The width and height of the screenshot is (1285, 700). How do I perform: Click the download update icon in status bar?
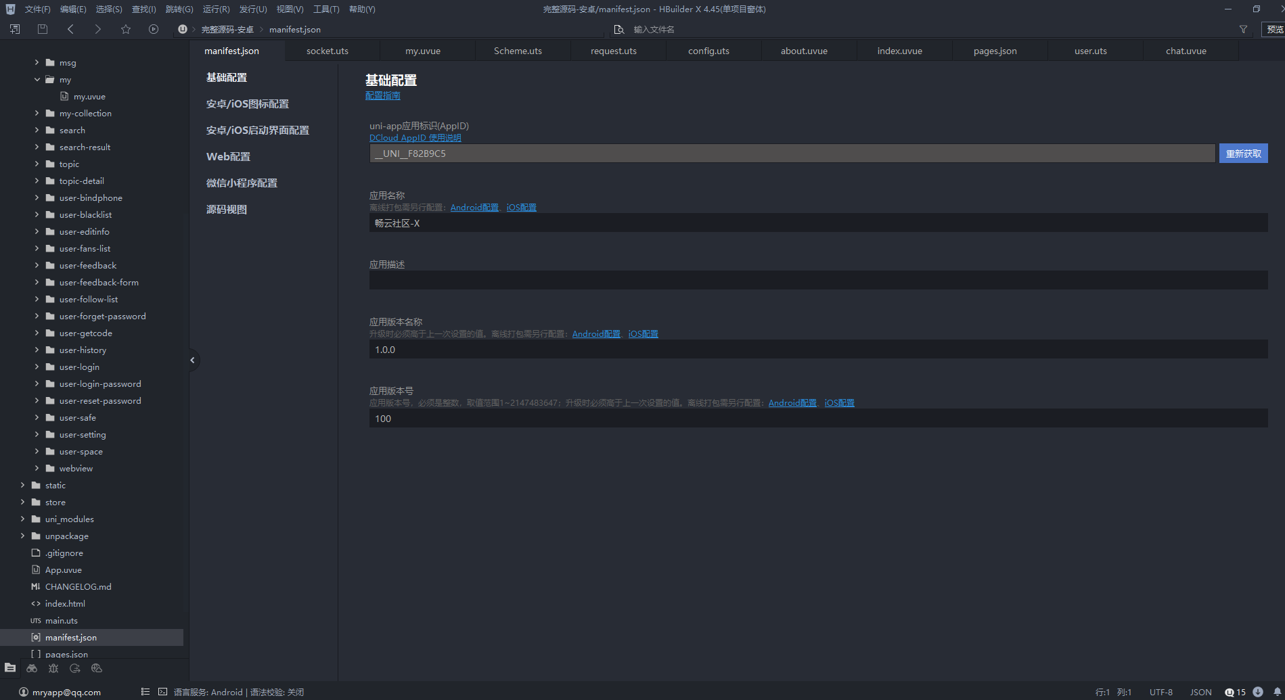tap(1258, 692)
